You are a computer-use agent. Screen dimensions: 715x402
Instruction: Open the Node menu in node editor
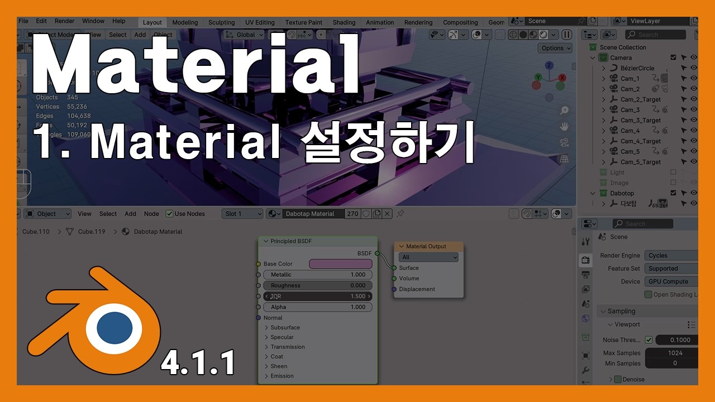coord(151,214)
